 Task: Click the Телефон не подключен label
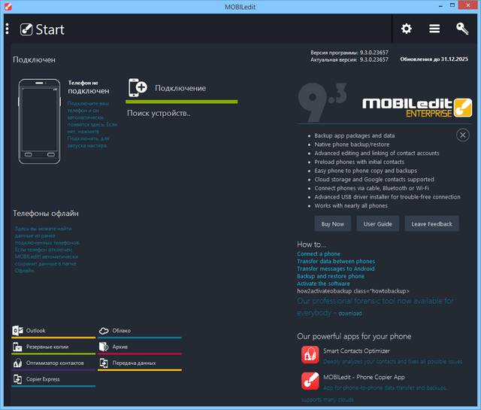(x=89, y=87)
